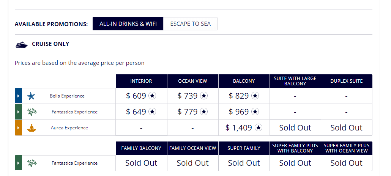The image size is (391, 176).
Task: Expand the Fantastica Experience arrow in family table
Action: click(x=18, y=163)
